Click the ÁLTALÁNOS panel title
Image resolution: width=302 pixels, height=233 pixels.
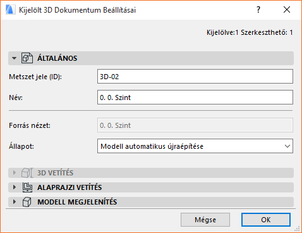pos(57,58)
